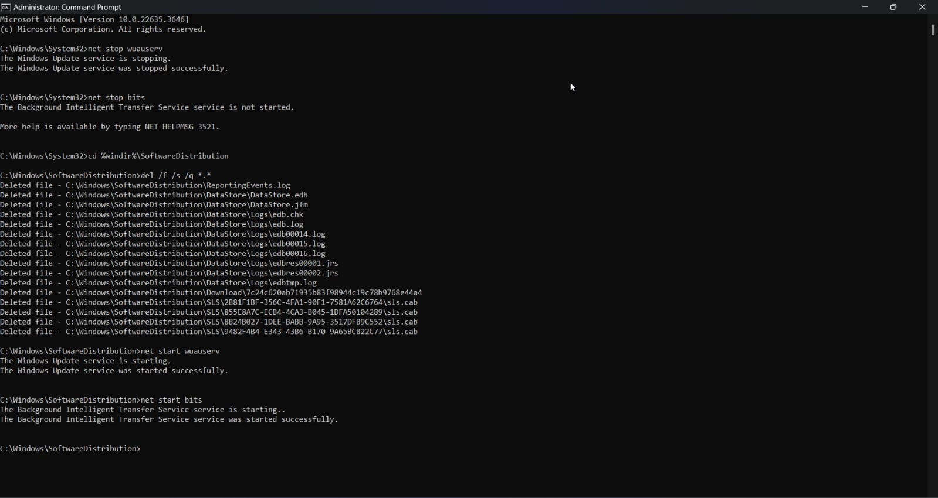Click the deleted 'edbtmp.log' line
Screen dimensions: 938x498
click(x=158, y=283)
